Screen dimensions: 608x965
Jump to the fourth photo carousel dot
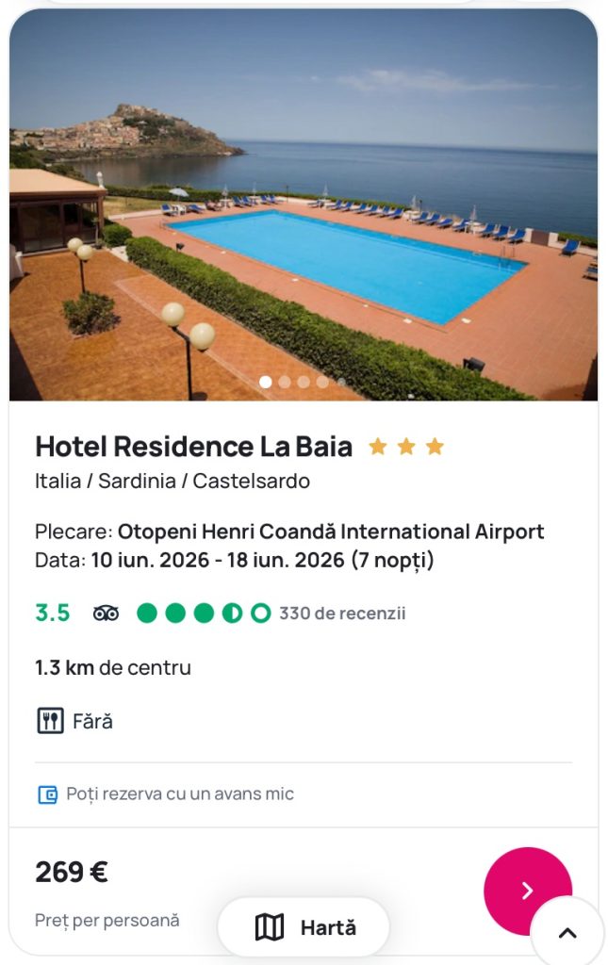pyautogui.click(x=322, y=382)
